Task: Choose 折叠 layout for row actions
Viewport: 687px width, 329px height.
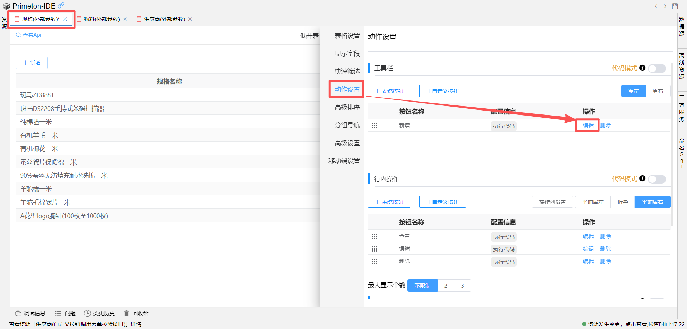Action: coord(623,202)
